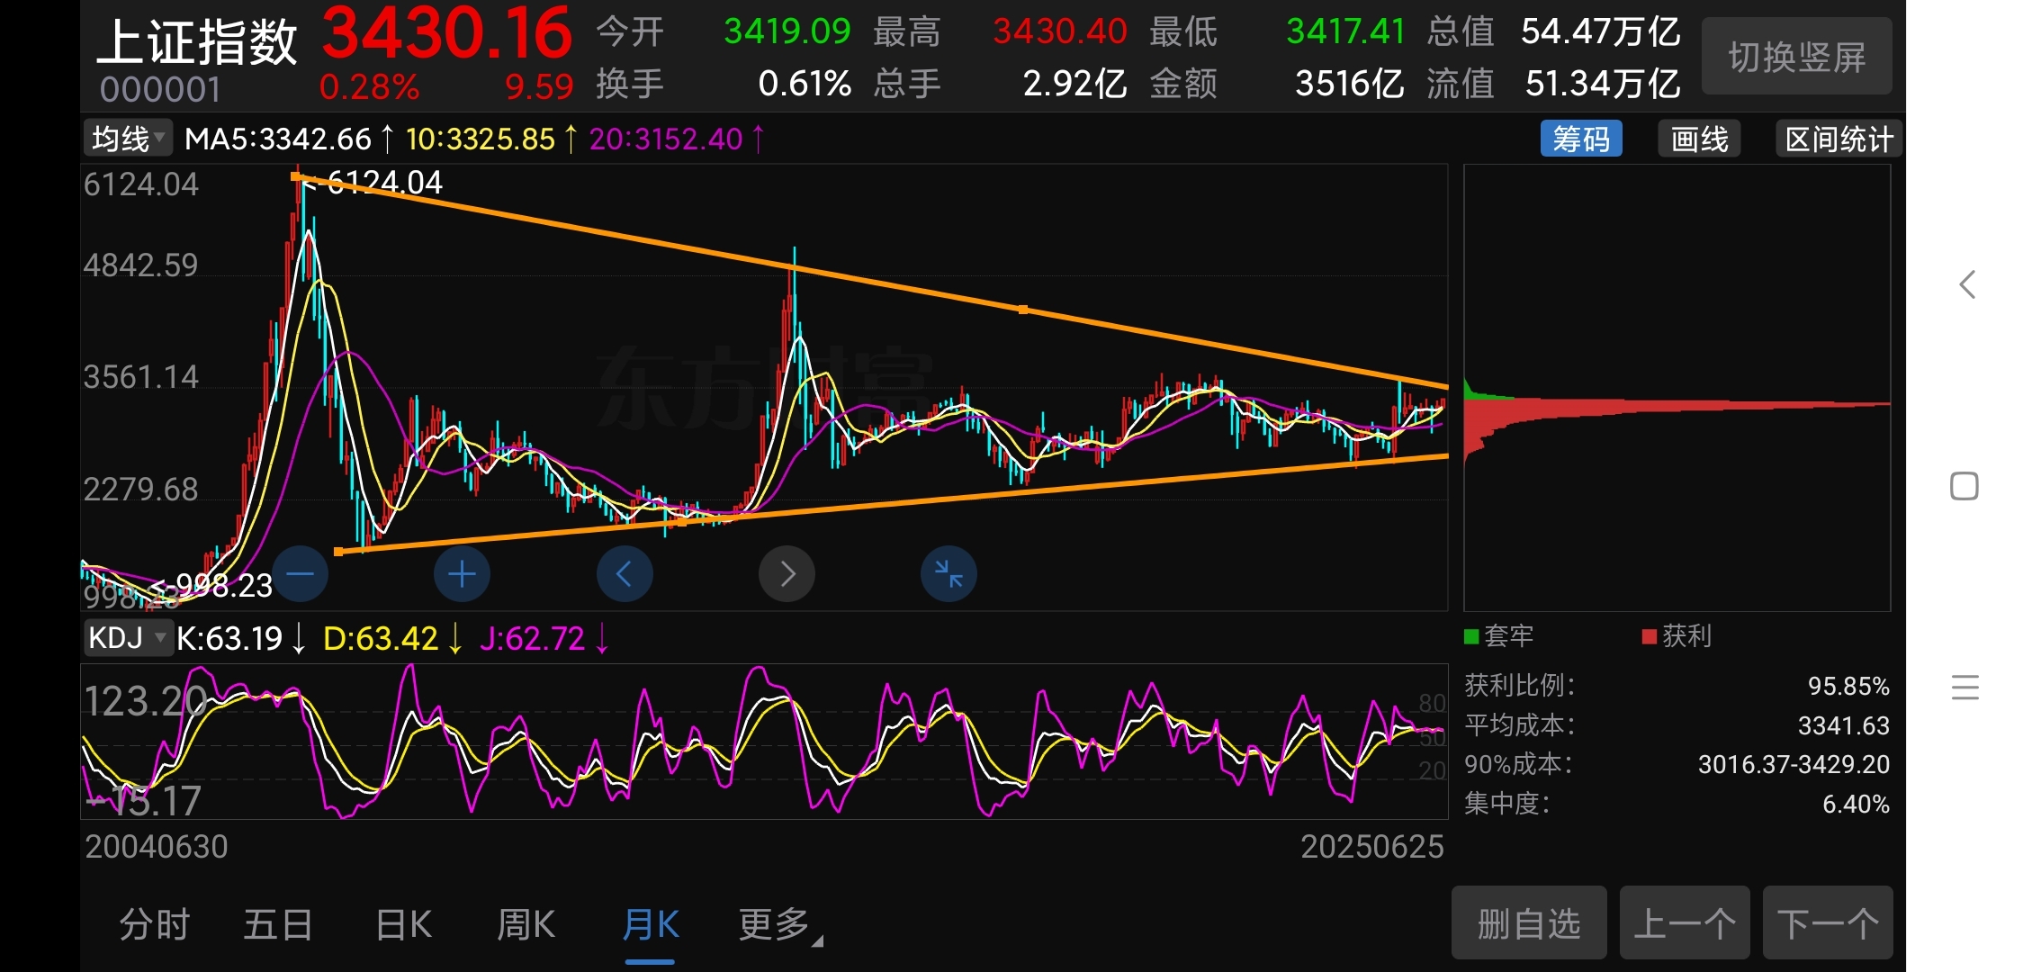
Task: Tap the Android recent apps menu icon
Action: point(1965,688)
